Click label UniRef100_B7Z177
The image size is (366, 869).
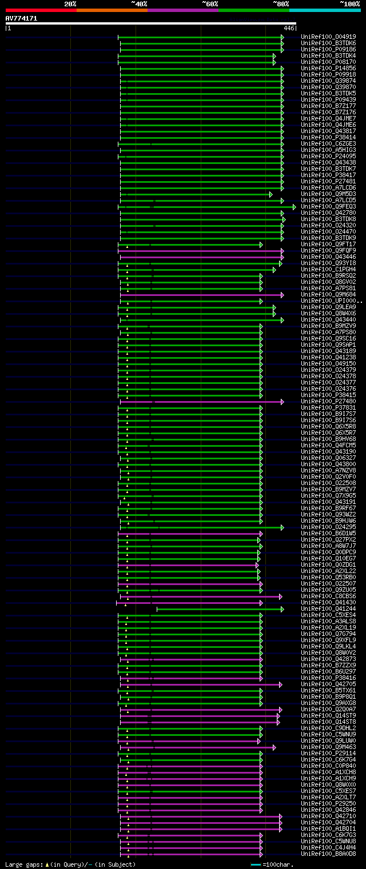(x=329, y=106)
